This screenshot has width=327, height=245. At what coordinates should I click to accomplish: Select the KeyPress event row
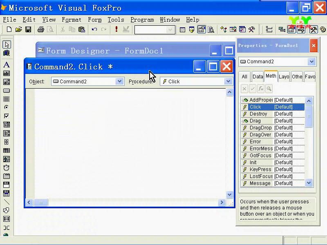coord(273,169)
